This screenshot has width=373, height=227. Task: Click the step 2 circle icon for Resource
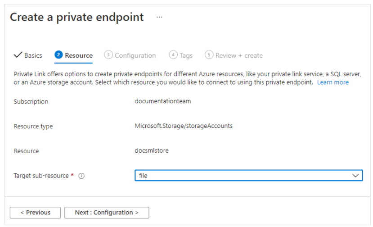[x=58, y=55]
